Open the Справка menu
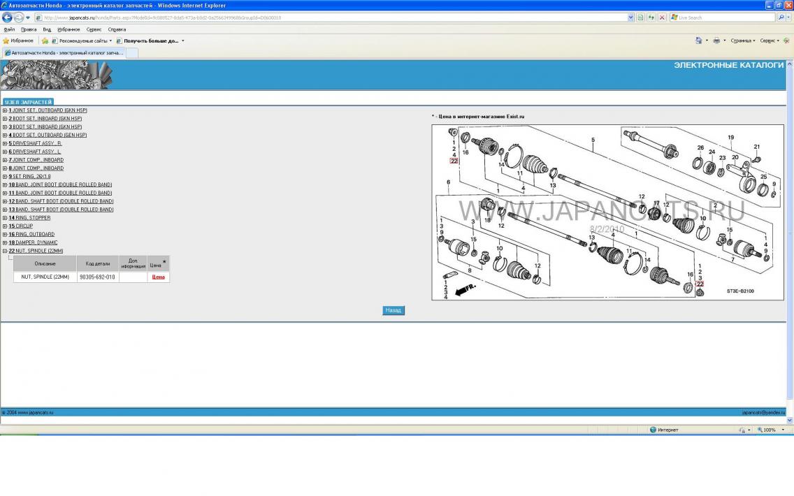The width and height of the screenshot is (794, 496). click(117, 29)
